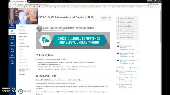This screenshot has width=170, height=95.
Task: Open the Other bookmarks folder
Action: (155, 7)
